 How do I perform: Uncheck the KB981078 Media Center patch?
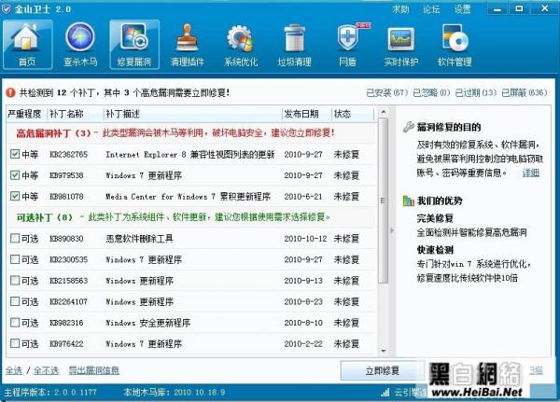[x=14, y=197]
